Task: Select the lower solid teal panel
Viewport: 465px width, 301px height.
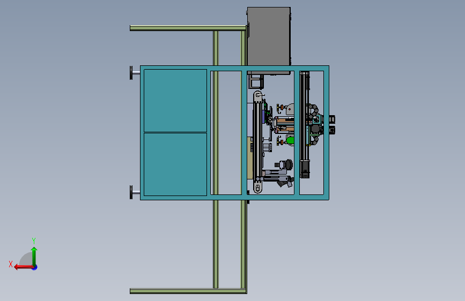Action: (x=175, y=164)
